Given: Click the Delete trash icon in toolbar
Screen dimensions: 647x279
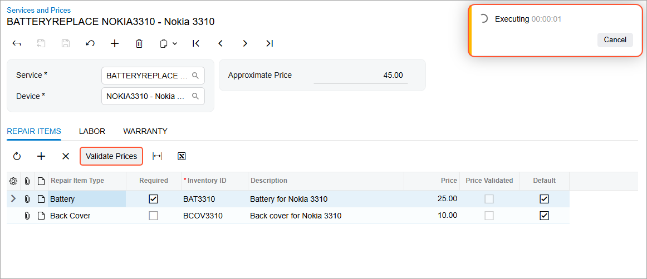Looking at the screenshot, I should coord(139,43).
